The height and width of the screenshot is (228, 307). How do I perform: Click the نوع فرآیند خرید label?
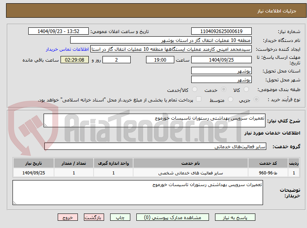coord(284,99)
